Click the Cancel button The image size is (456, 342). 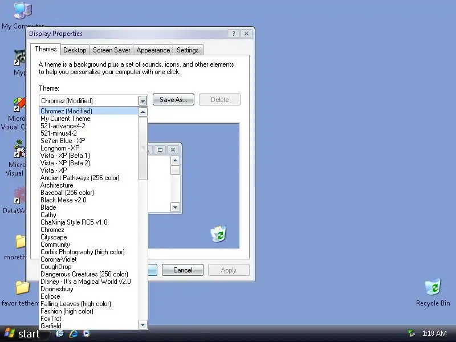182,270
